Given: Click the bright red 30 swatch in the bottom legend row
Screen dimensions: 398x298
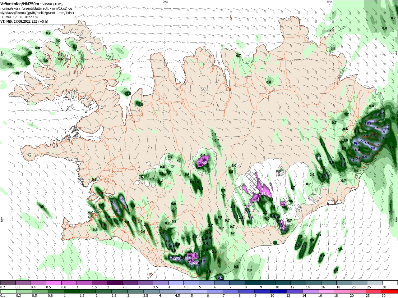Looking at the screenshot, I should pos(390,291).
